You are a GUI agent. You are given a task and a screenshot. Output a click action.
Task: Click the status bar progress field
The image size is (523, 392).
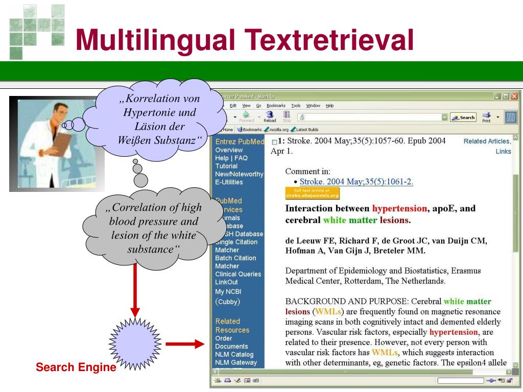click(460, 380)
